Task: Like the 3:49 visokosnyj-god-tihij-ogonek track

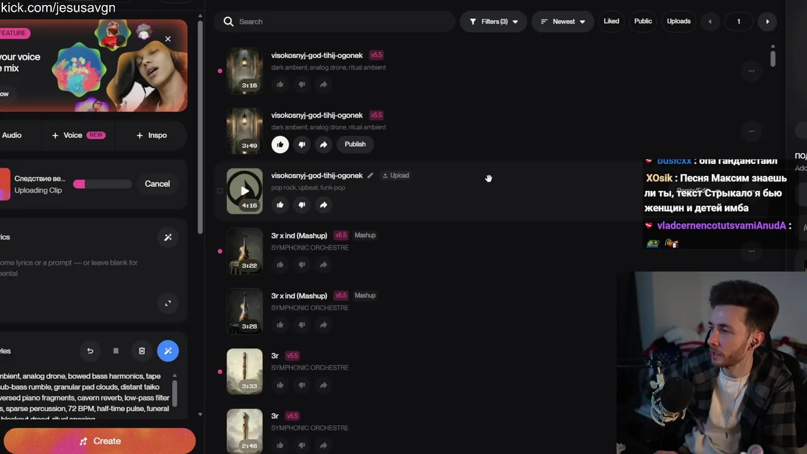Action: [280, 144]
